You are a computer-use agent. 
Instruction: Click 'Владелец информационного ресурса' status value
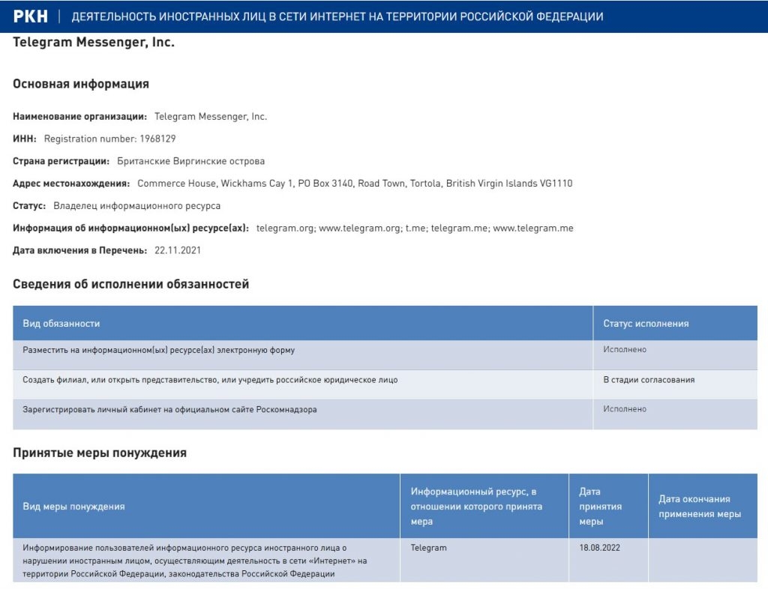coord(136,206)
